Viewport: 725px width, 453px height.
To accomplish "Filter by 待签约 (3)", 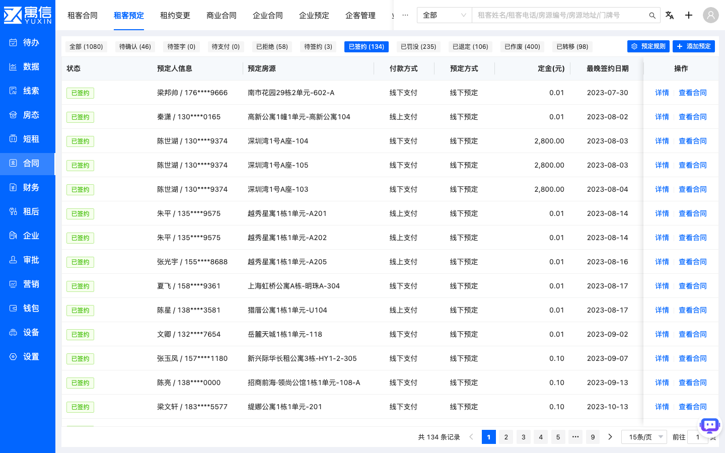I will pyautogui.click(x=318, y=47).
